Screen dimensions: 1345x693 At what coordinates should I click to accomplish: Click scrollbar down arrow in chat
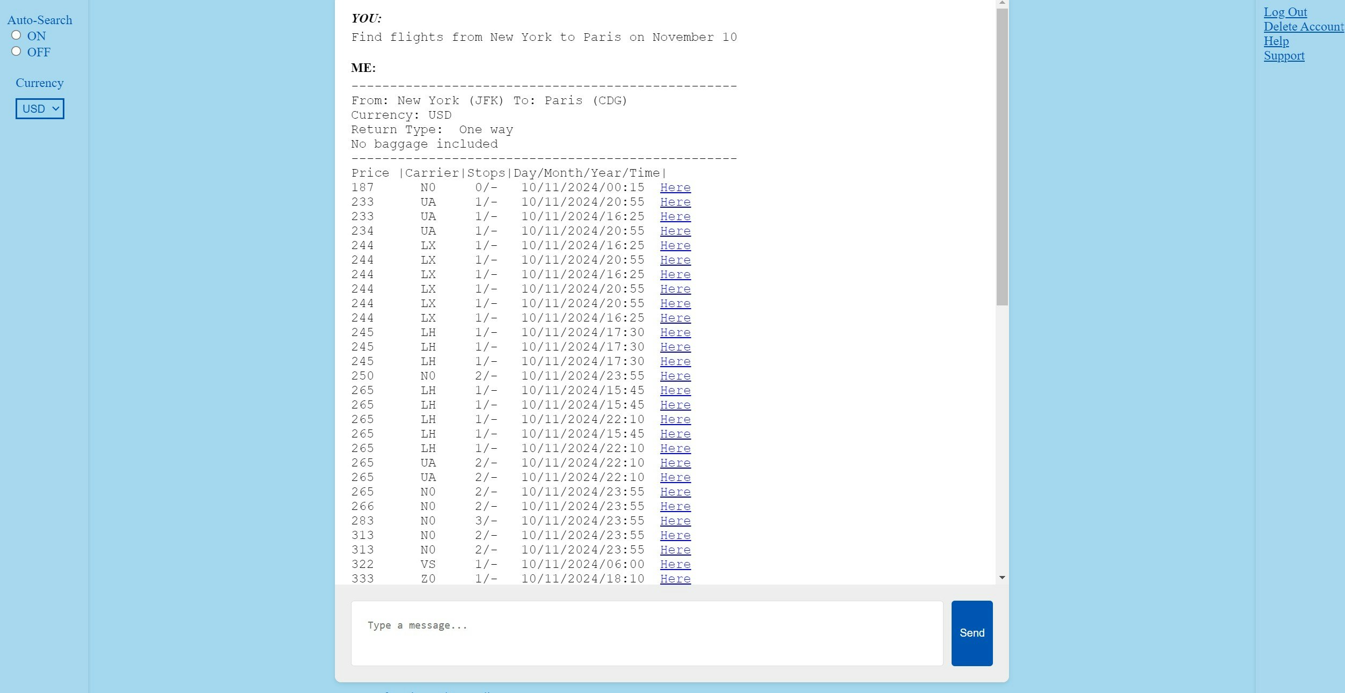coord(1002,578)
